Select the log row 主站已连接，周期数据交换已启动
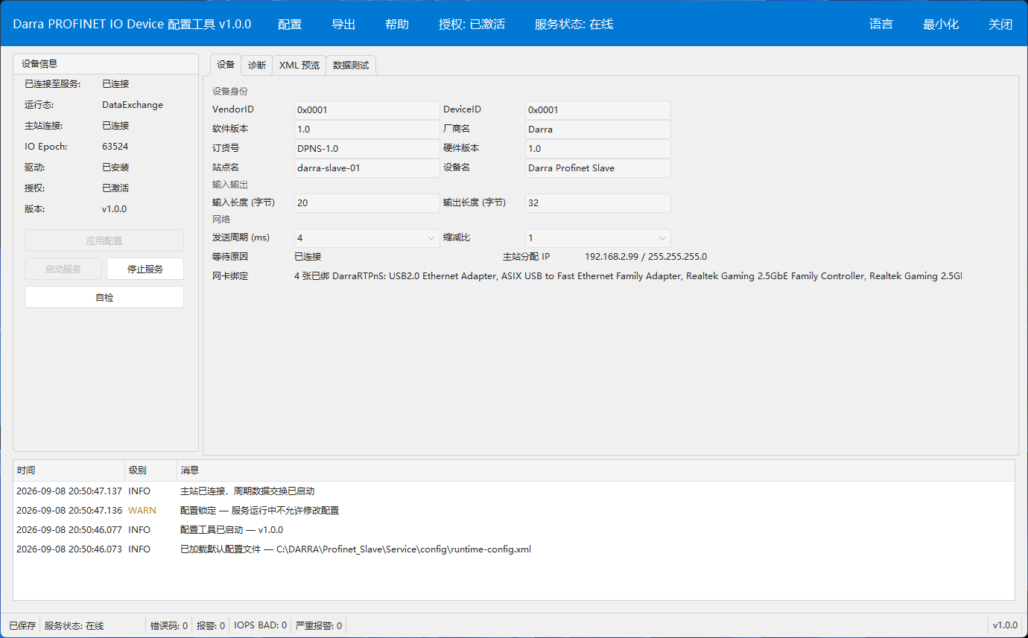The image size is (1028, 638). [x=514, y=491]
